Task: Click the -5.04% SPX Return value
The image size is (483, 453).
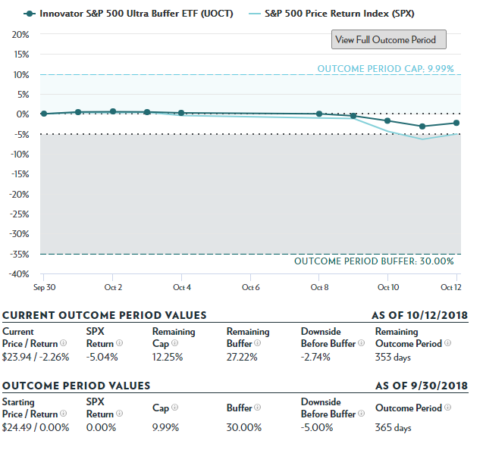Action: [102, 357]
